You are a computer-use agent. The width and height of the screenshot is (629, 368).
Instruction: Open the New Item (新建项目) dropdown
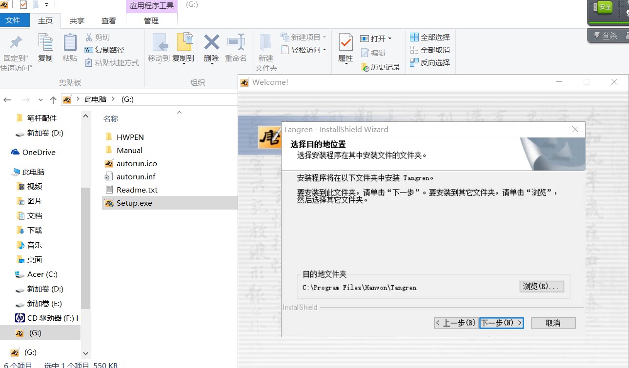tap(303, 37)
